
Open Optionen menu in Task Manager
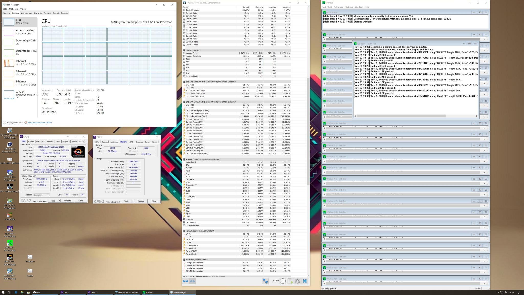(14, 9)
